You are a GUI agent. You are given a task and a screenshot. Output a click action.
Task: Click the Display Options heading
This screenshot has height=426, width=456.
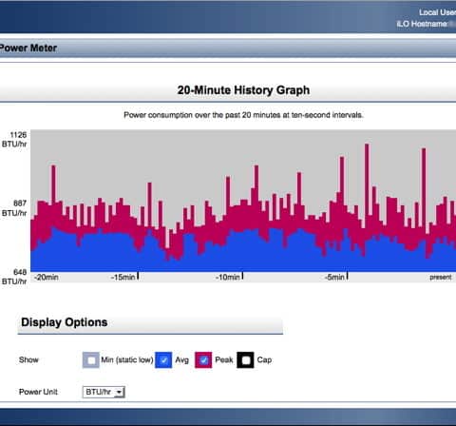point(65,322)
